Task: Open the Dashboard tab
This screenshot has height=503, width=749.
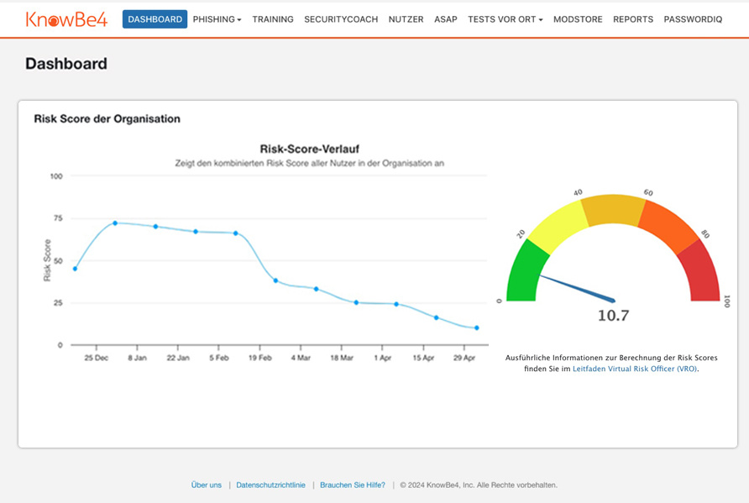Action: click(x=155, y=19)
